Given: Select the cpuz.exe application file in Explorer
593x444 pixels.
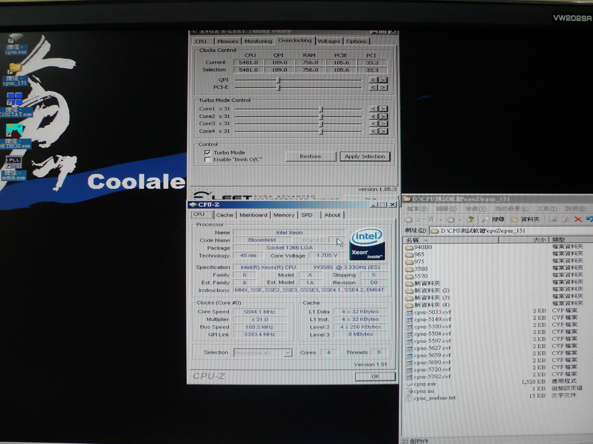Looking at the screenshot, I should click(420, 384).
